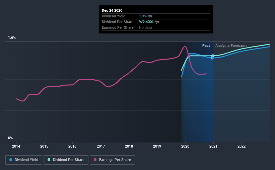Click the 2020 x-axis year label
The width and height of the screenshot is (275, 170).
[x=185, y=146]
